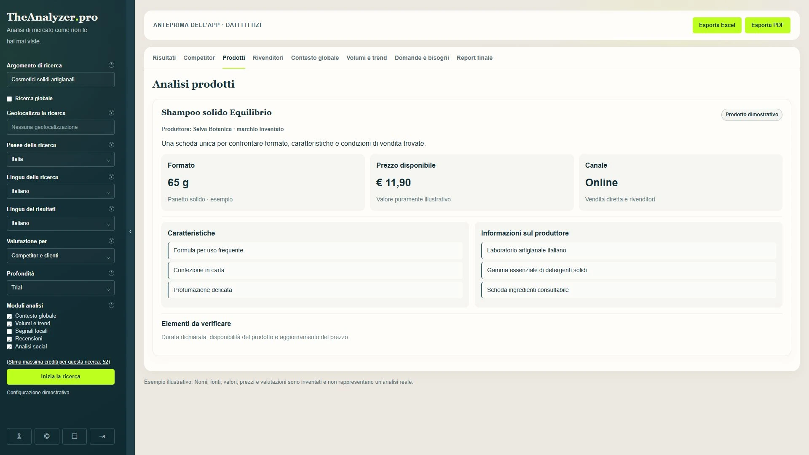Open help icon beside Lingua della ricerca
The height and width of the screenshot is (455, 809).
tap(111, 177)
